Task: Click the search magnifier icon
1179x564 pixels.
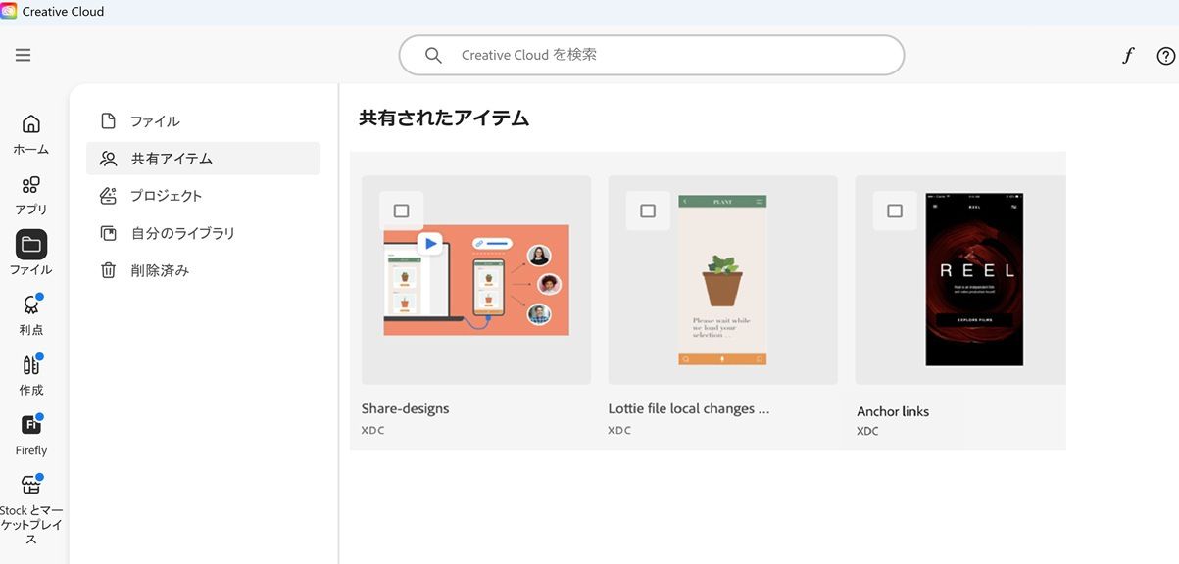Action: pos(432,55)
